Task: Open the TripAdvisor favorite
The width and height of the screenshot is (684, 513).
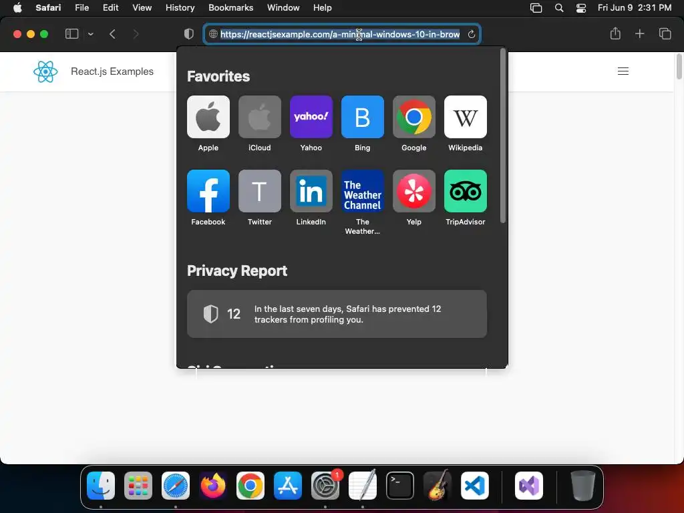Action: (x=466, y=191)
